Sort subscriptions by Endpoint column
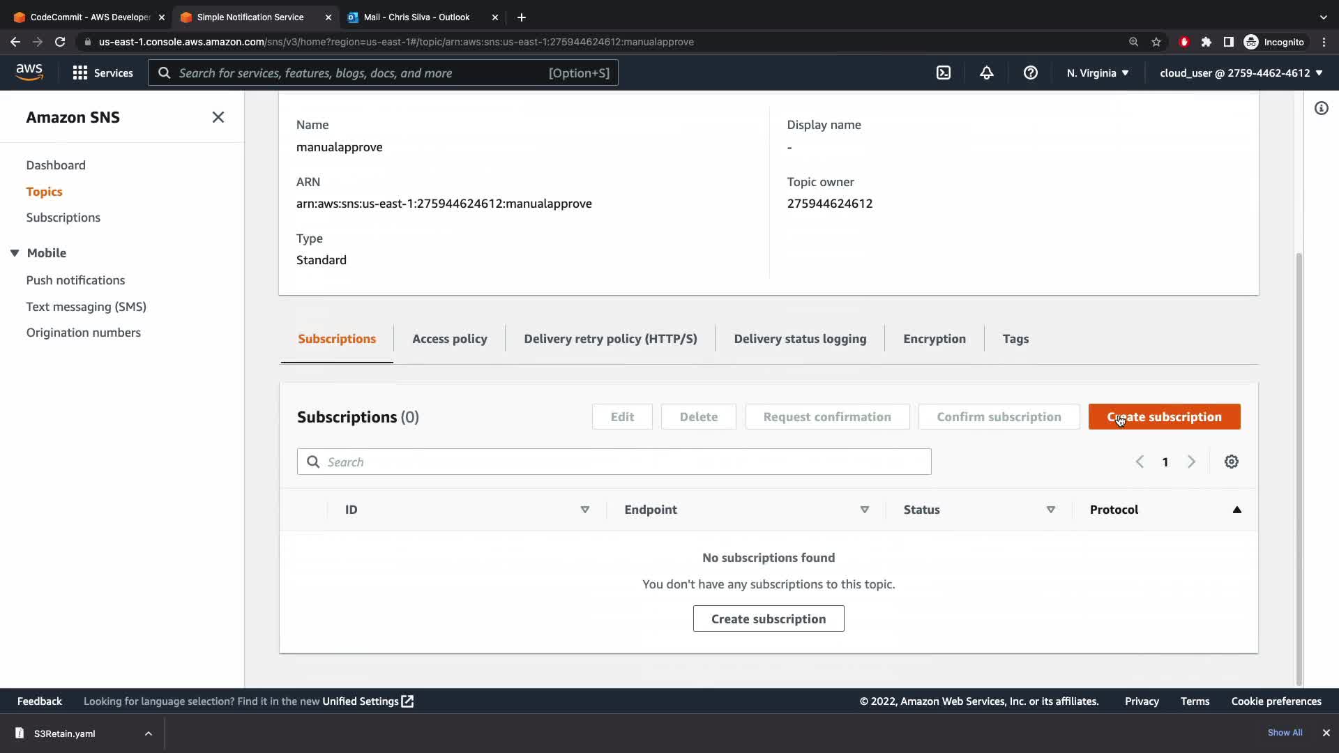The image size is (1339, 753). point(864,510)
